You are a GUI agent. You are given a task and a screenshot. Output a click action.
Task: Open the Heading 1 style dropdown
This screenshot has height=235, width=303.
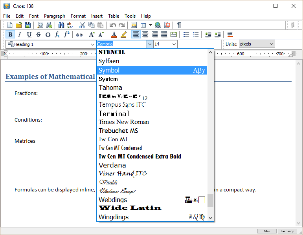92,44
